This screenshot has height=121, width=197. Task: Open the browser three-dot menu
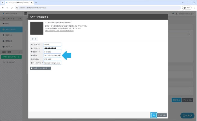(x=193, y=8)
